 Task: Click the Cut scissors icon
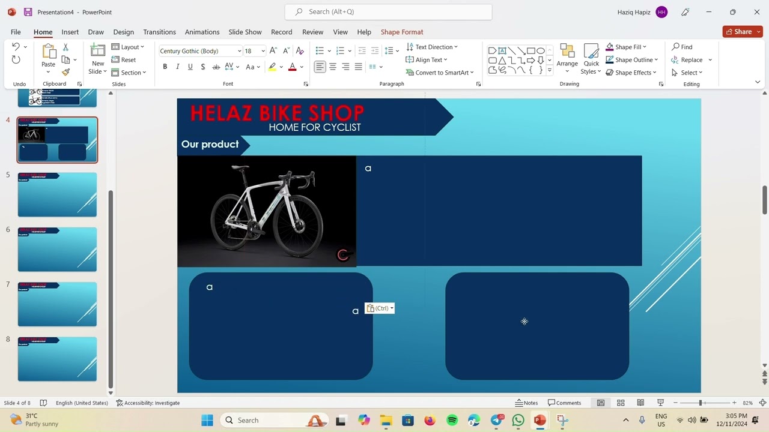65,47
